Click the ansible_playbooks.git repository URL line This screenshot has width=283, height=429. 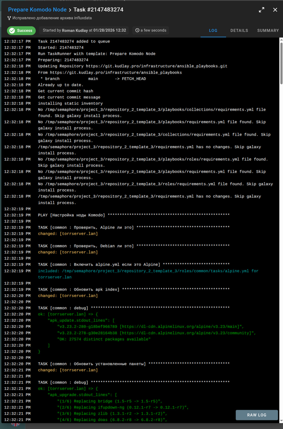132,66
